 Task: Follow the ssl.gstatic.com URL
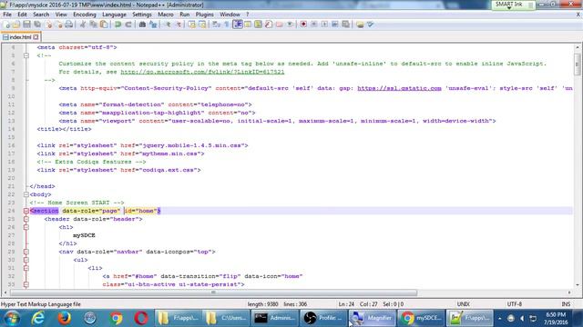point(399,88)
